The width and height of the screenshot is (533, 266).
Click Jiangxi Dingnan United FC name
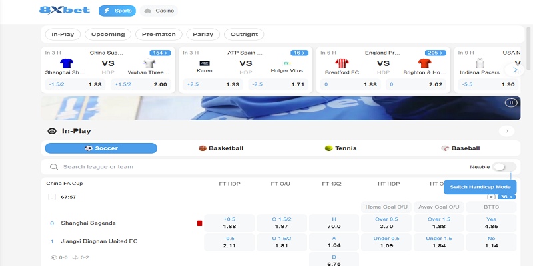[99, 241]
